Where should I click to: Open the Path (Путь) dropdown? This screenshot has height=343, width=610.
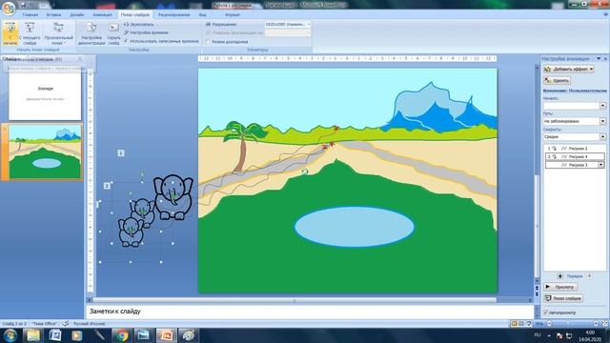click(x=602, y=121)
